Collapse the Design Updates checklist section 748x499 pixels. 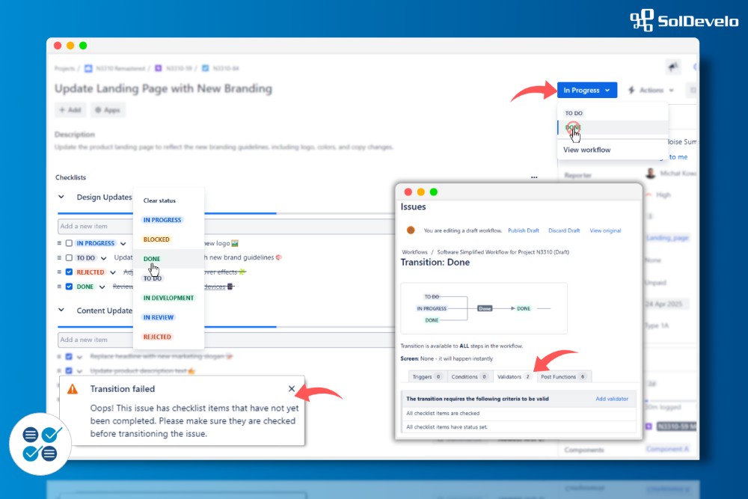(61, 198)
